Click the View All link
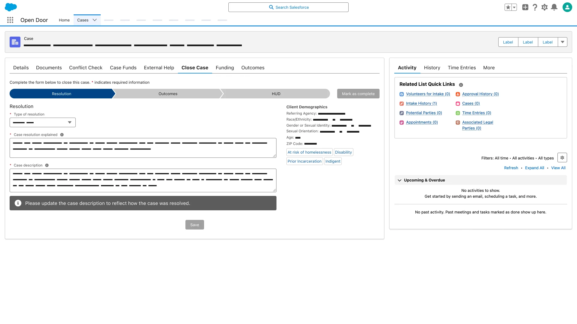 558,168
